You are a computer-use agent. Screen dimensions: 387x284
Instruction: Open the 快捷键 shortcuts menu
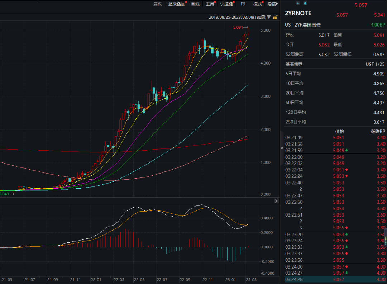pos(226,4)
